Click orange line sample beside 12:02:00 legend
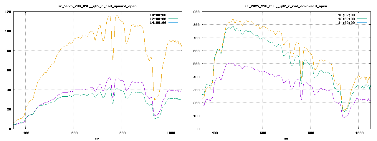377x141 pixels. click(x=362, y=19)
